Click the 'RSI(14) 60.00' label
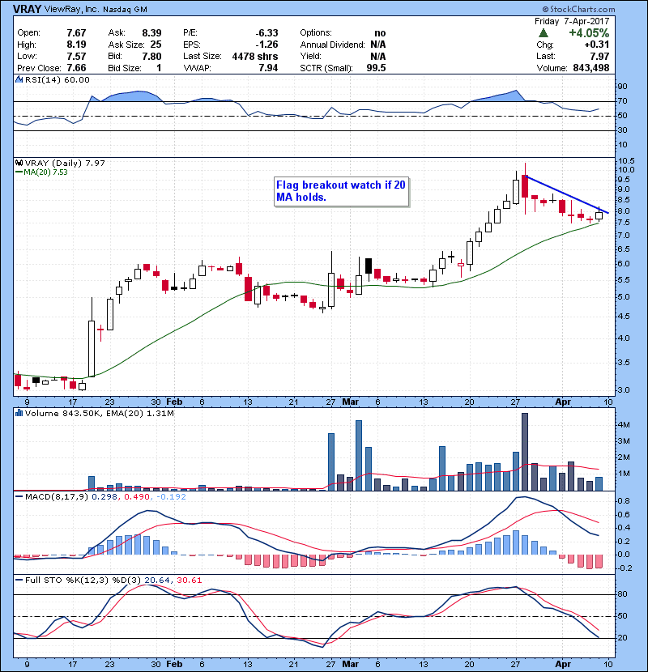The width and height of the screenshot is (648, 672). coord(58,79)
